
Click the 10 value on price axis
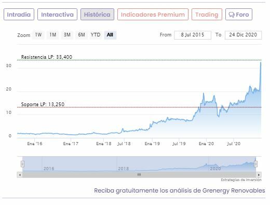[9, 112]
